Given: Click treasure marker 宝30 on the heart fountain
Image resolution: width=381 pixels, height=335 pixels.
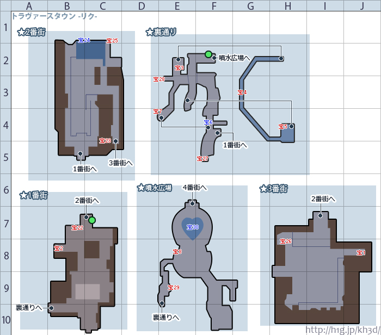Looking at the screenshot, I should pyautogui.click(x=192, y=227).
